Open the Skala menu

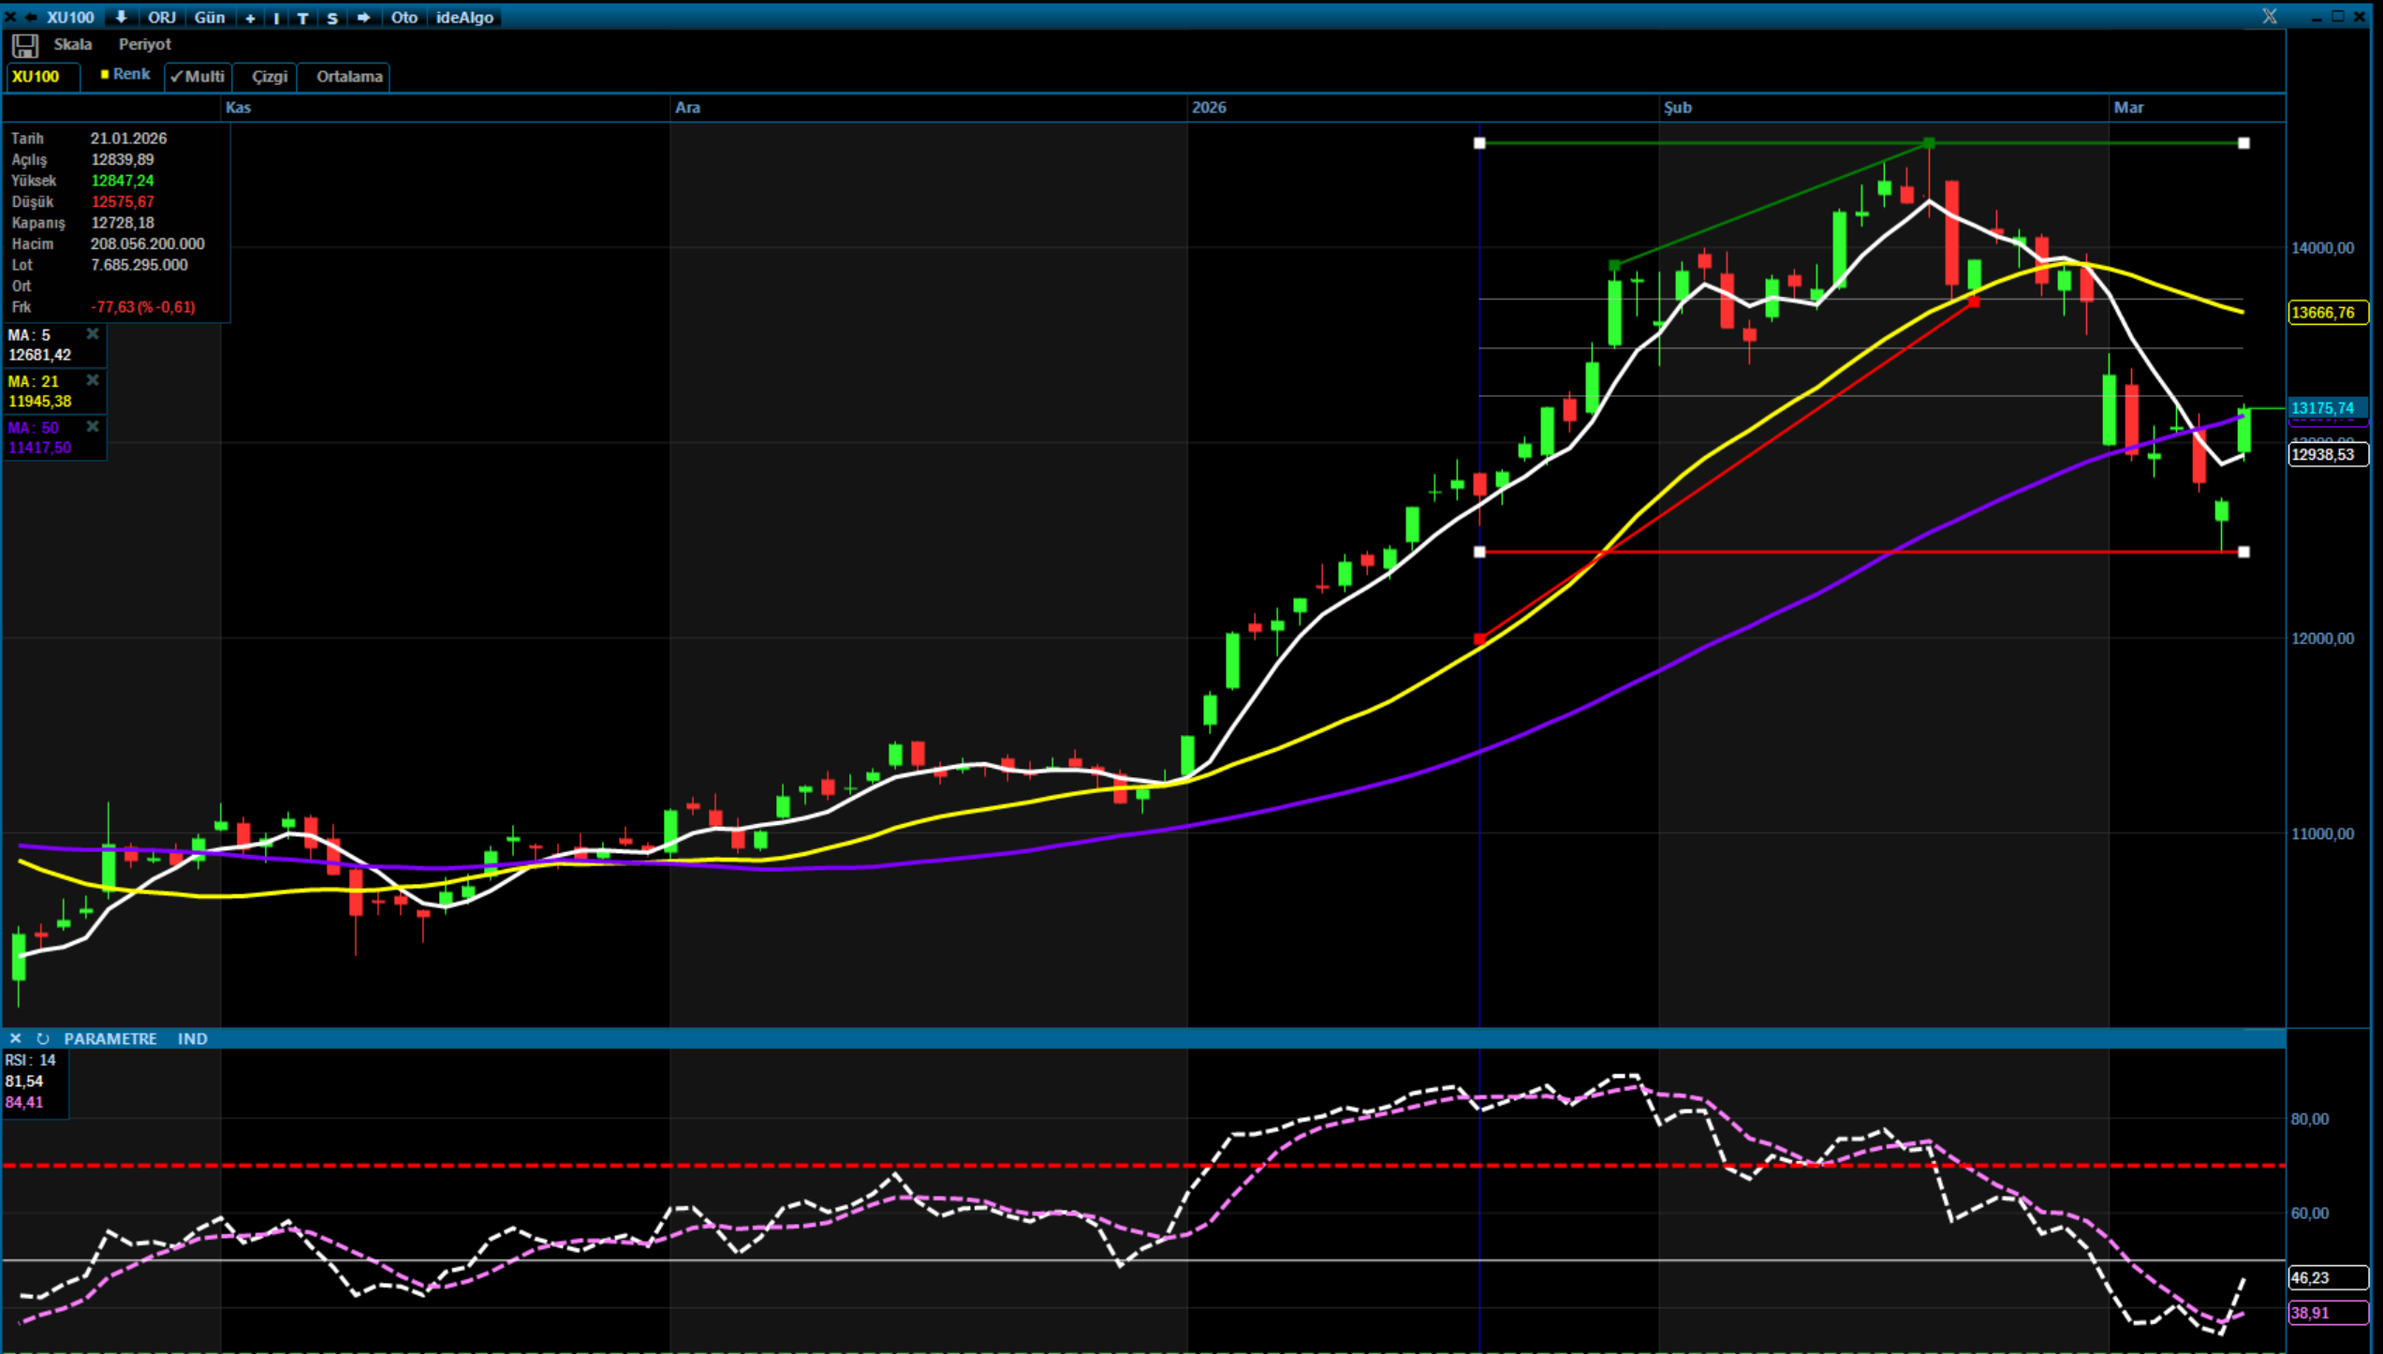(x=72, y=44)
